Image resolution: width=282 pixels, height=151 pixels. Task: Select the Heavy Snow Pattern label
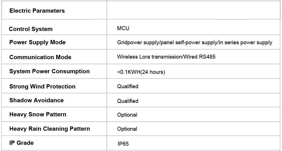[38, 114]
